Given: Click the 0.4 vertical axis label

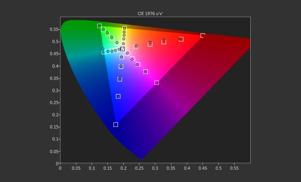Looking at the screenshot, I should (x=55, y=66).
